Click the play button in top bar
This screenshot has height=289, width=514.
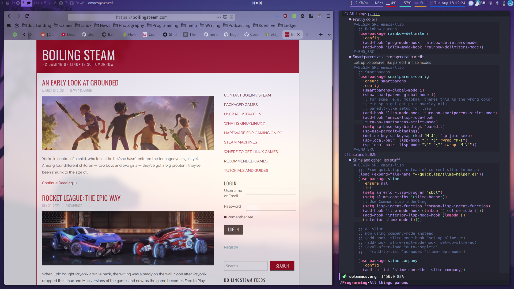click(257, 3)
